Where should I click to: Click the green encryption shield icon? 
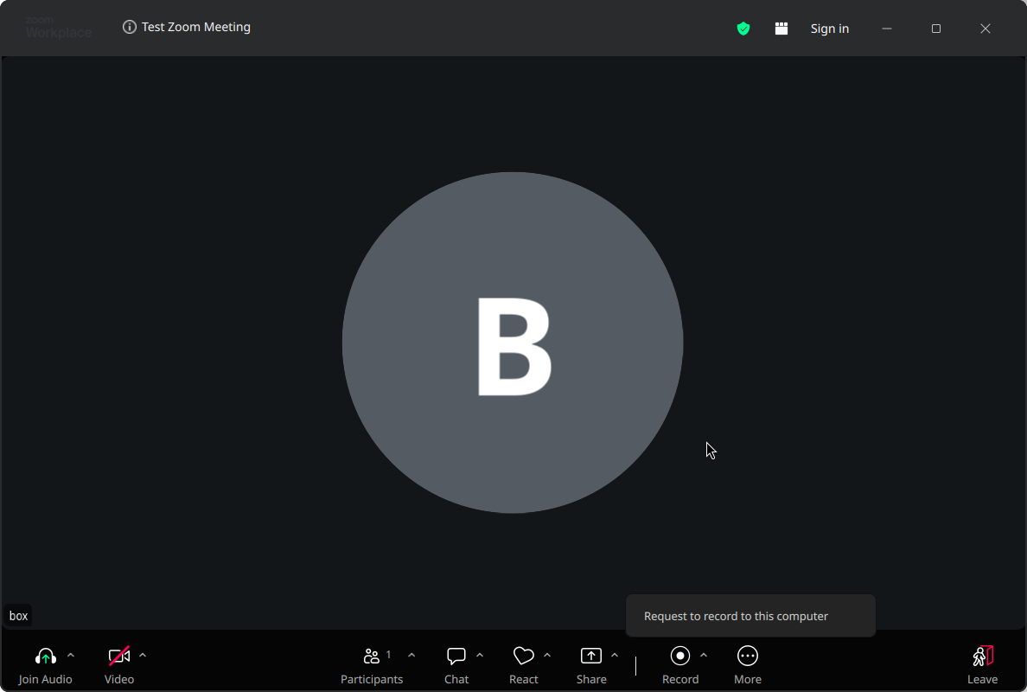tap(743, 29)
